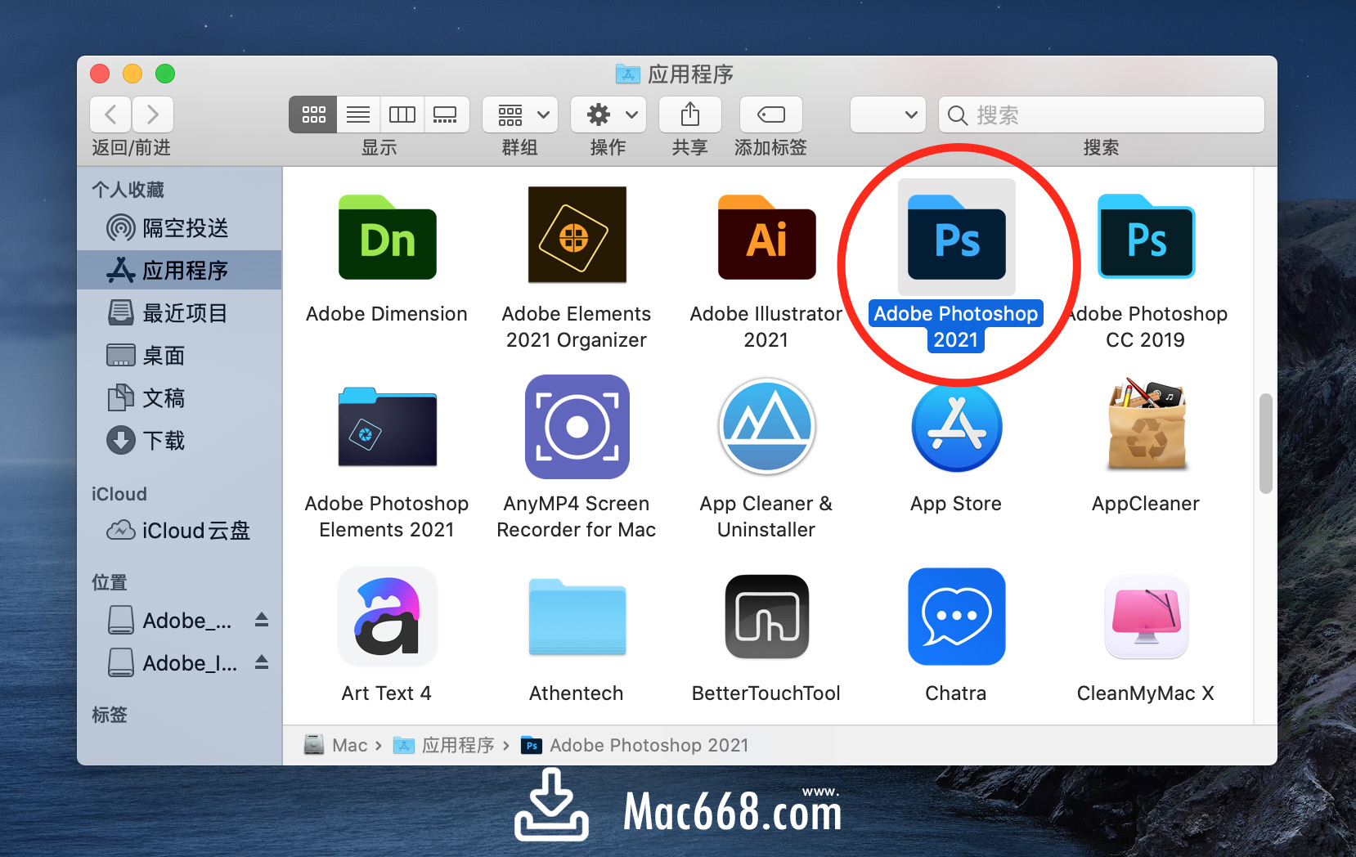Viewport: 1356px width, 857px height.
Task: Select the AppCleaner icon
Action: coord(1146,425)
